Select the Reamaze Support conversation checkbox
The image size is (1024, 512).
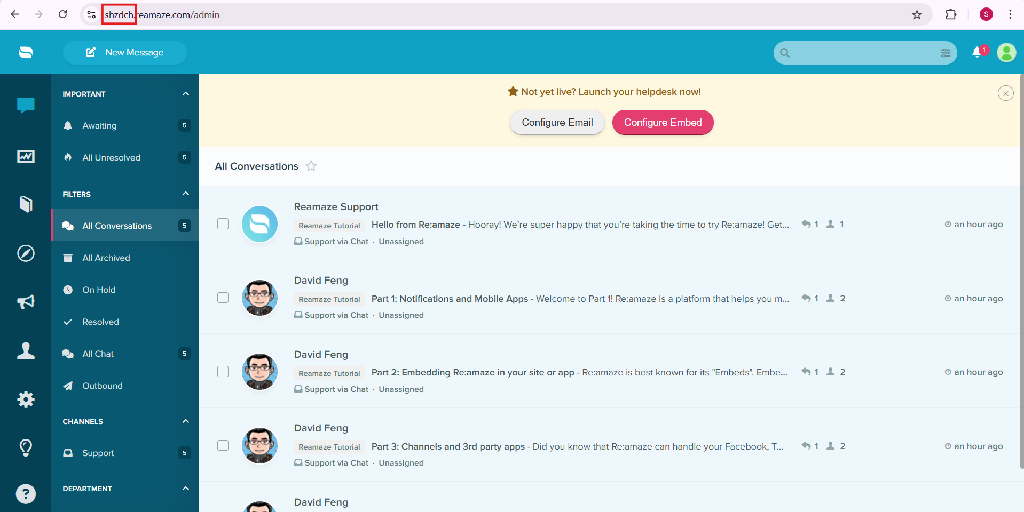223,224
